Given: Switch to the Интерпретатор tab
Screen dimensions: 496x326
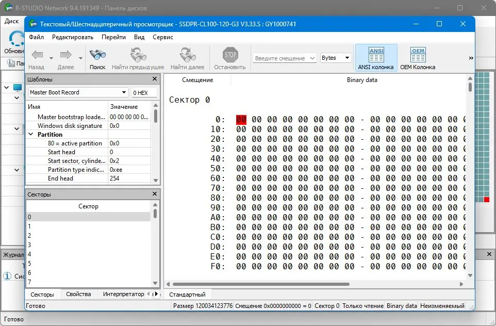Looking at the screenshot, I should click(123, 294).
